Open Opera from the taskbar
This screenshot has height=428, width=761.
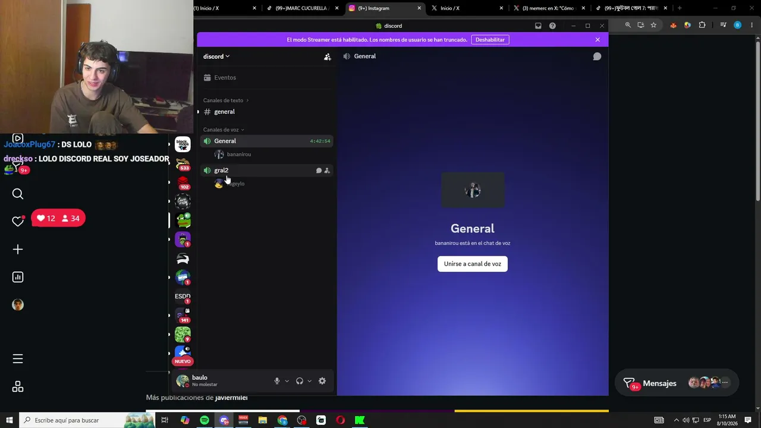(340, 420)
